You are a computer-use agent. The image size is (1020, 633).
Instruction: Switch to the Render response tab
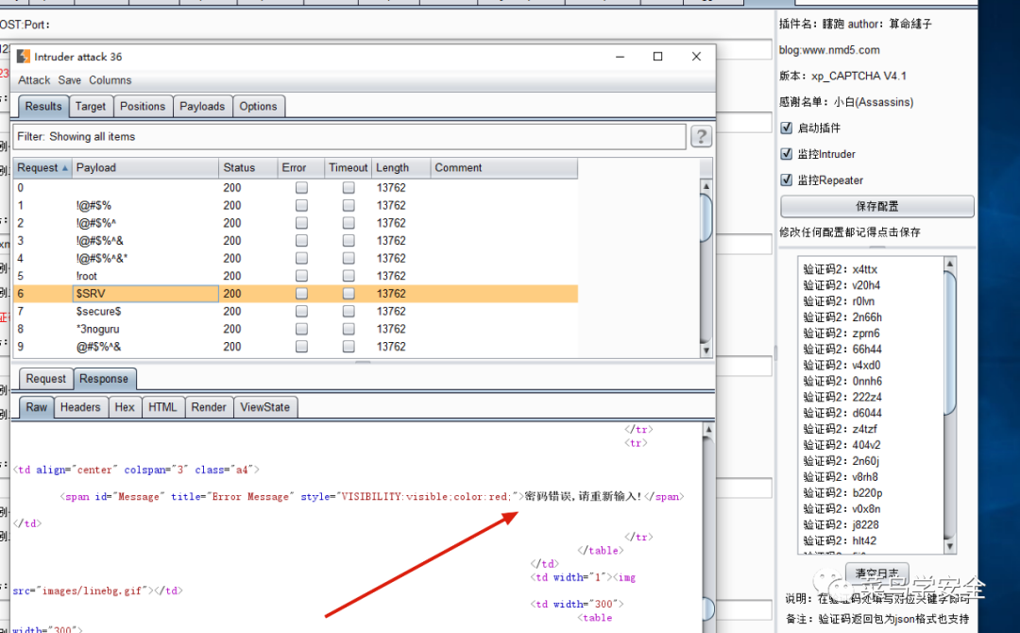tap(209, 407)
